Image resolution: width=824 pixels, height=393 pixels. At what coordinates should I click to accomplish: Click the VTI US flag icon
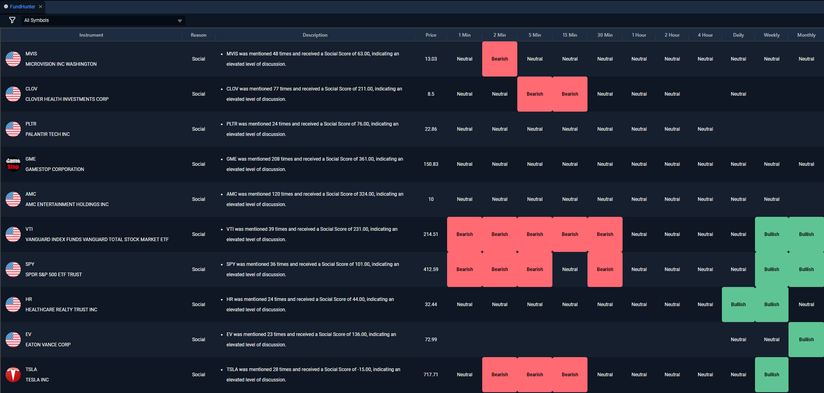(x=13, y=234)
